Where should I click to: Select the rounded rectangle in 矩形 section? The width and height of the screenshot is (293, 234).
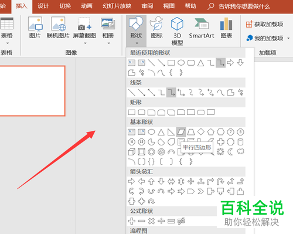pos(141,112)
